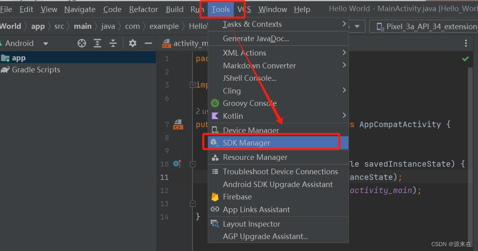Click the SDK Manager cube icon

tap(215, 143)
